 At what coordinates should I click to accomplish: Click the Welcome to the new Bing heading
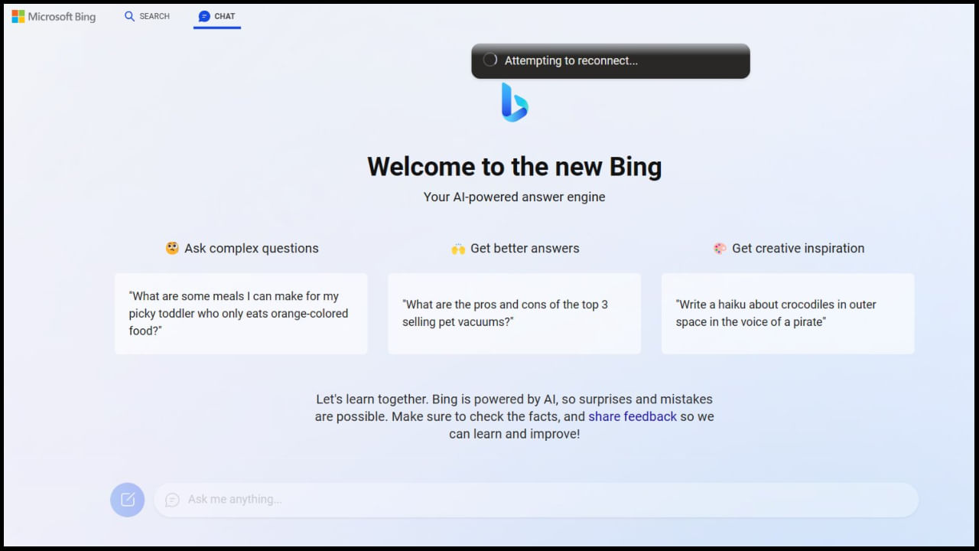[514, 166]
